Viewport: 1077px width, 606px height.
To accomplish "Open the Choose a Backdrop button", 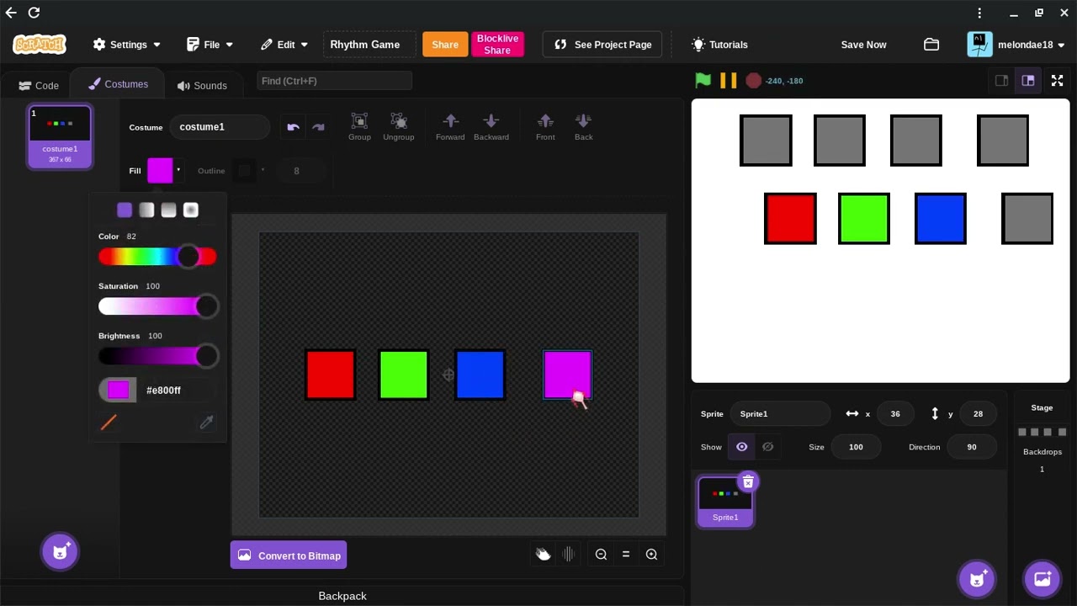I will coord(1042,579).
